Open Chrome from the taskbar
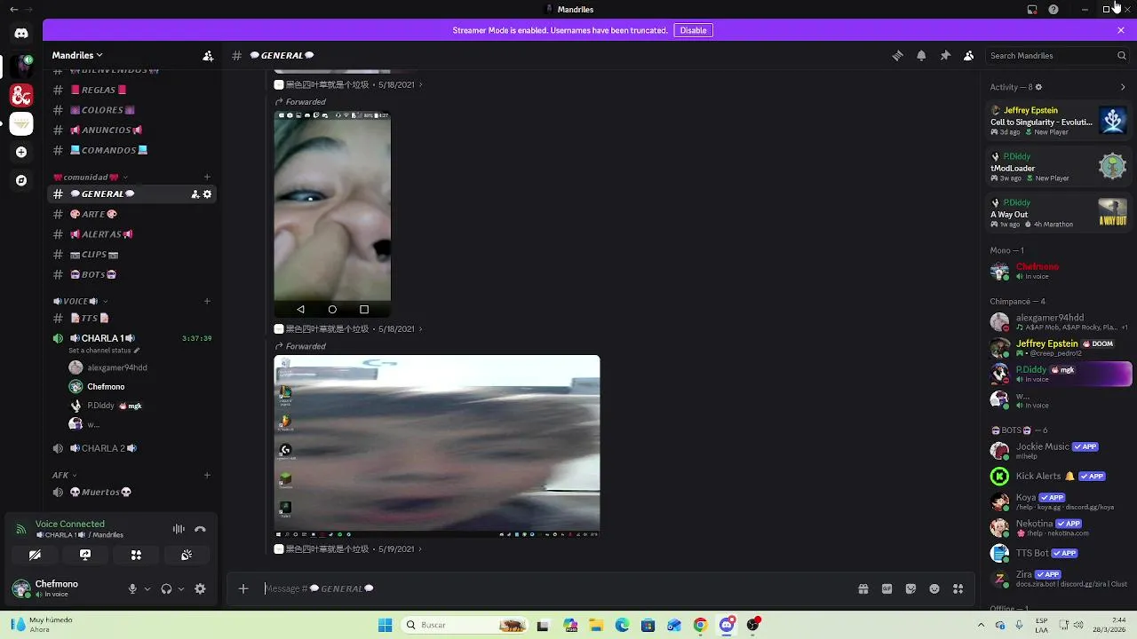 coord(700,625)
